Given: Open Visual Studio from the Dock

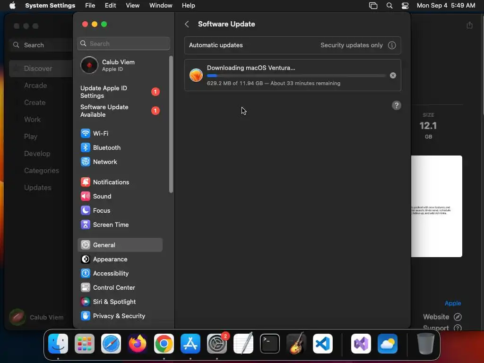Looking at the screenshot, I should tap(361, 344).
